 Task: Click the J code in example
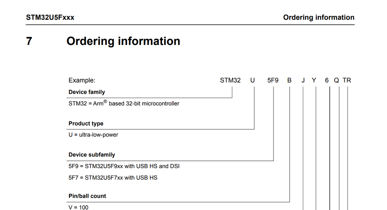[x=303, y=80]
